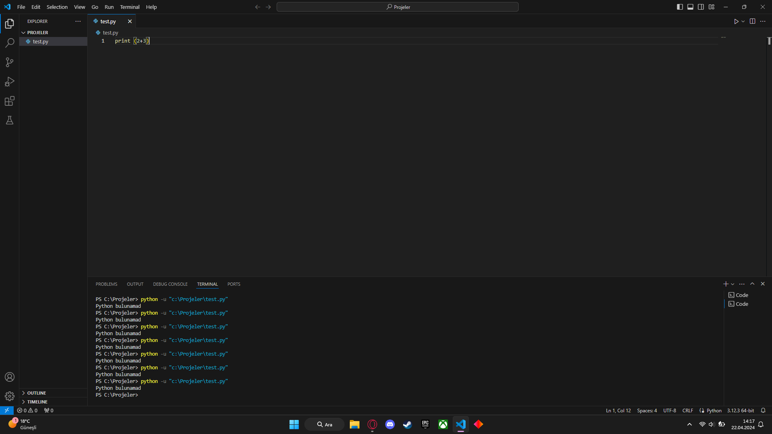Open notifications bell in status bar

(763, 410)
